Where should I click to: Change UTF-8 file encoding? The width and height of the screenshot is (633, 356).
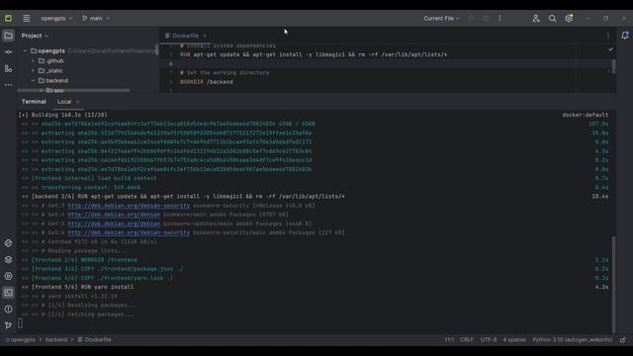pos(489,340)
